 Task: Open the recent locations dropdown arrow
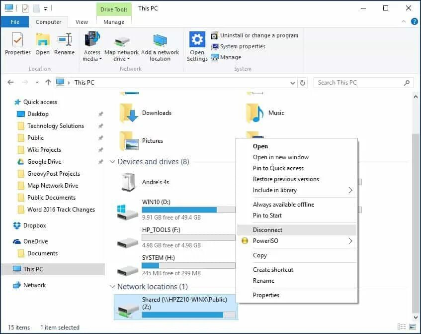tap(37, 83)
